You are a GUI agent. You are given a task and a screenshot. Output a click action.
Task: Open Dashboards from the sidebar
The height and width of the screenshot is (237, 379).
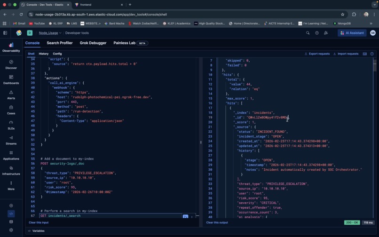[11, 79]
